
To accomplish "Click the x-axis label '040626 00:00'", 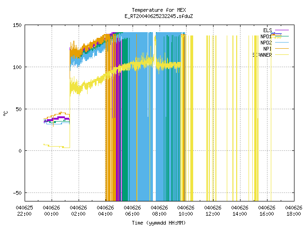I will pyautogui.click(x=52, y=211).
